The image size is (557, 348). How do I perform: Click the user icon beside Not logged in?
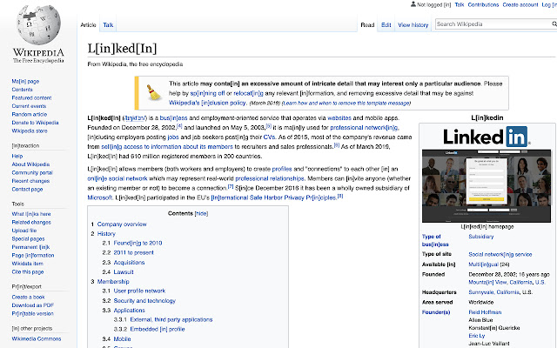(413, 4)
